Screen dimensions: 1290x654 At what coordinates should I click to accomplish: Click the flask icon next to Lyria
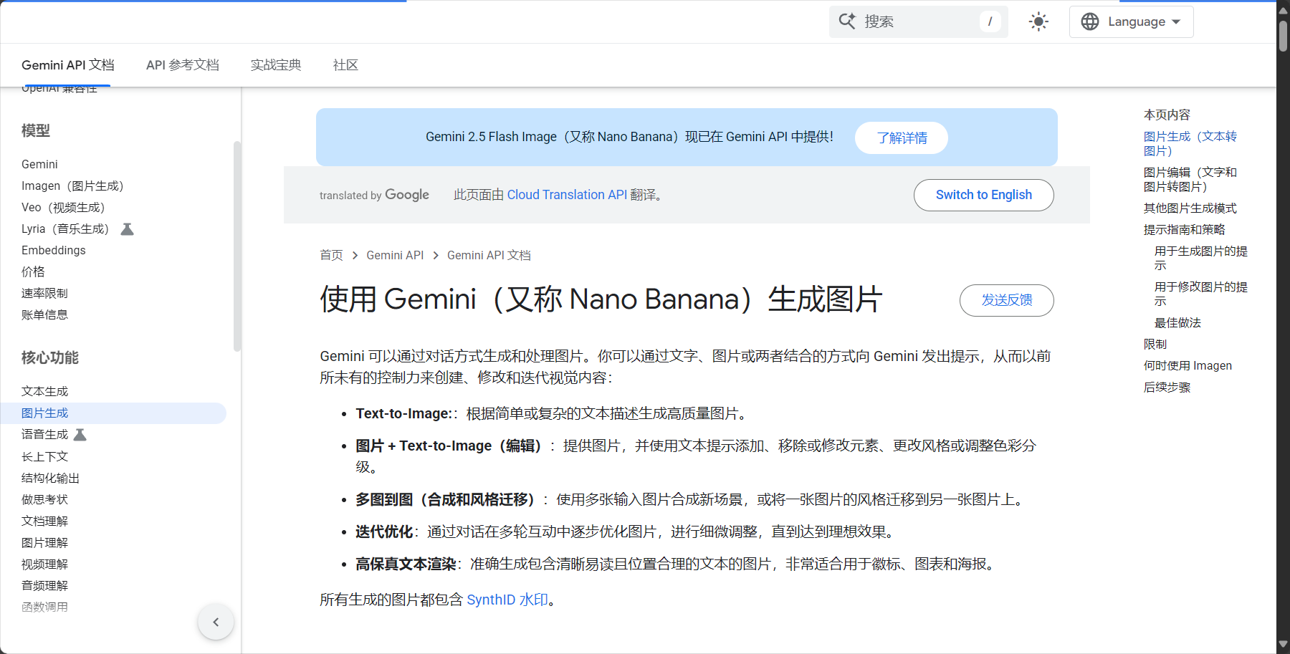tap(128, 229)
